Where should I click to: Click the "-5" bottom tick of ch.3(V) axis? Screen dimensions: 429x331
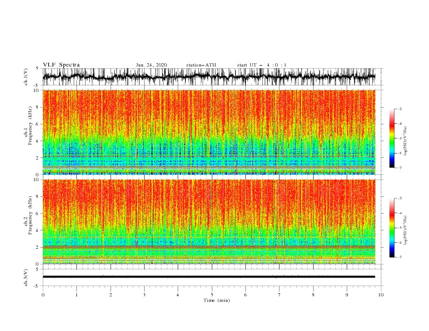(x=37, y=286)
